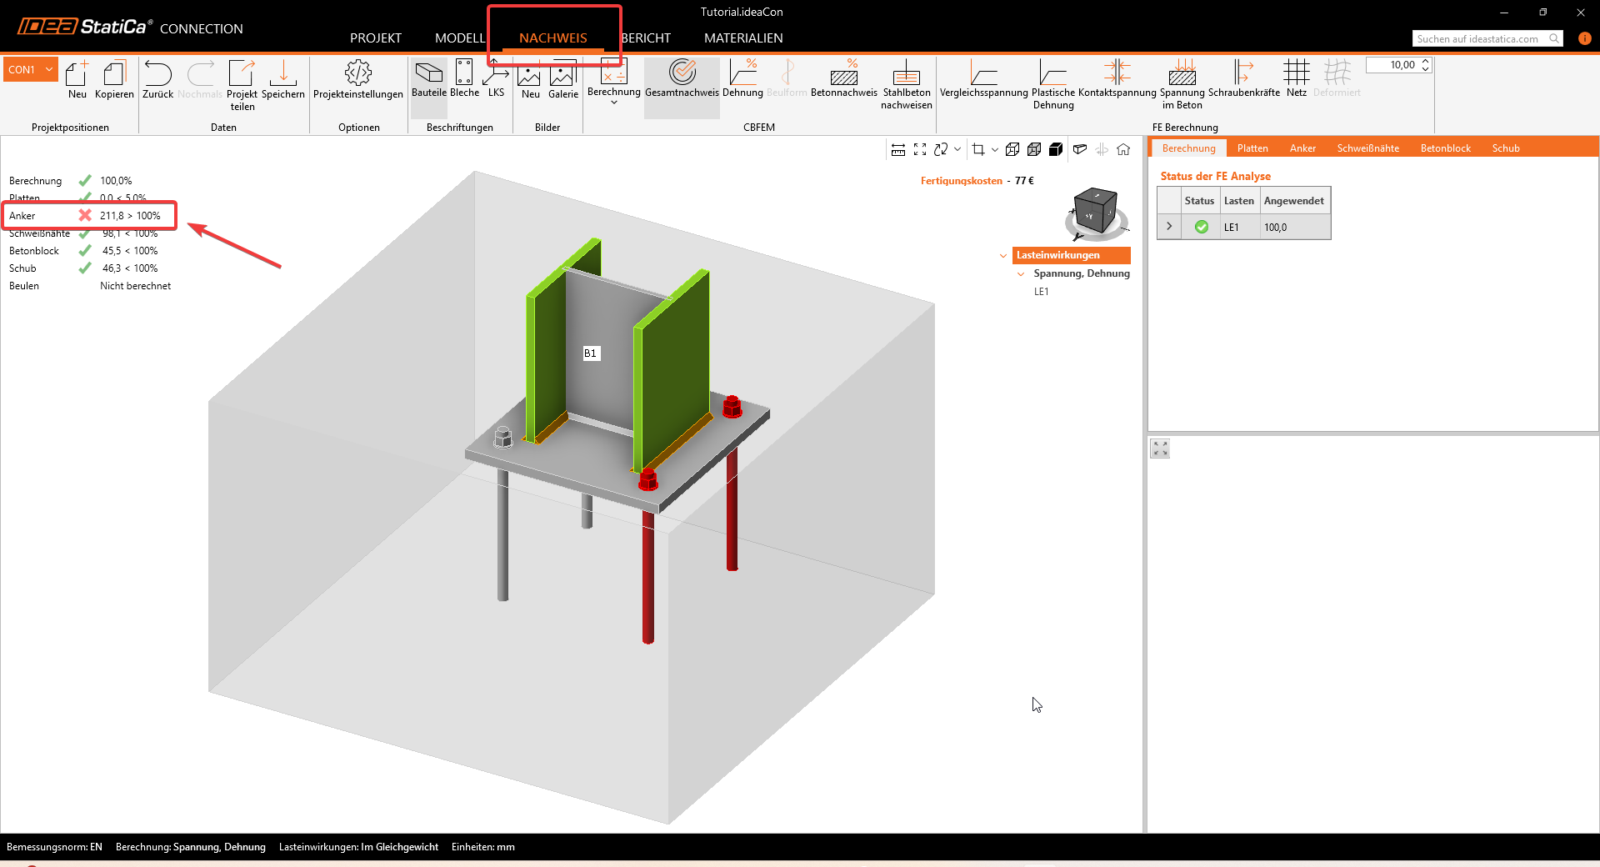This screenshot has width=1600, height=867.
Task: Click the Gesamtnachweis button
Action: tap(682, 77)
